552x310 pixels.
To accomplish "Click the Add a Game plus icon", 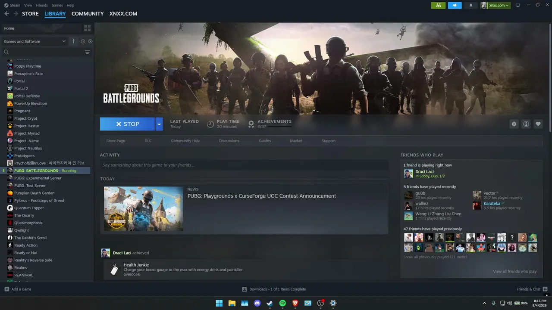I will [6, 289].
